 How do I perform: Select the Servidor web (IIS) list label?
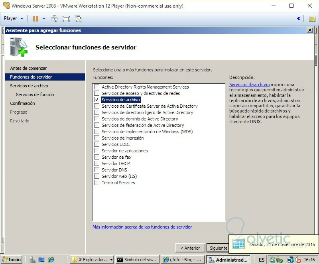click(119, 176)
